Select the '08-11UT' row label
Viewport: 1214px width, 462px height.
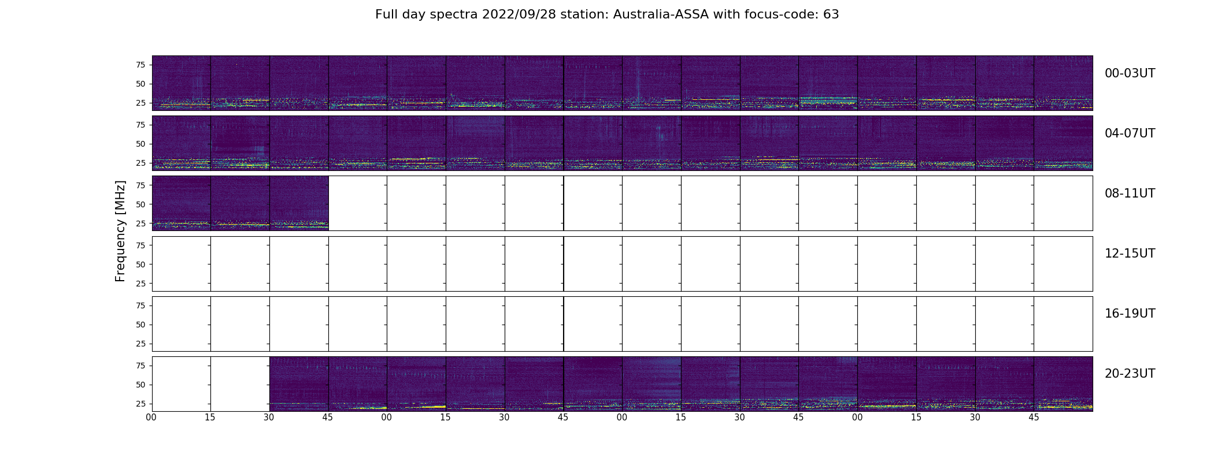1130,193
